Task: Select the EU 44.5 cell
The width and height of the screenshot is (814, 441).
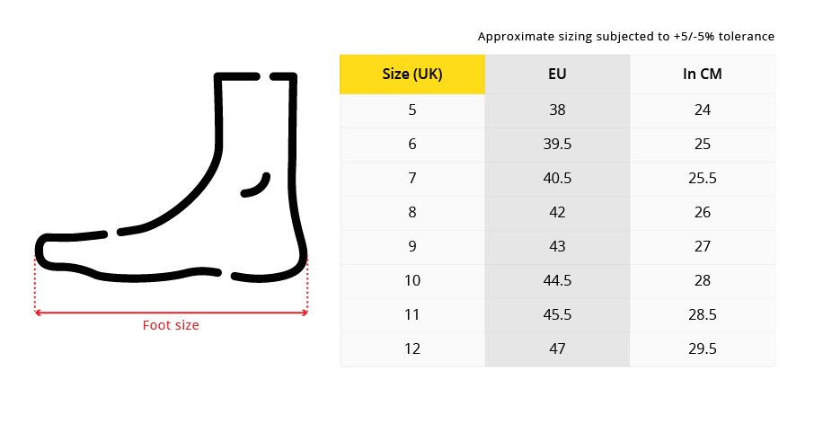Action: coord(557,281)
